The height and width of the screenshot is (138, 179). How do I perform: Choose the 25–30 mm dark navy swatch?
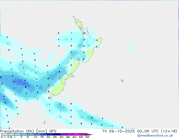57,134
